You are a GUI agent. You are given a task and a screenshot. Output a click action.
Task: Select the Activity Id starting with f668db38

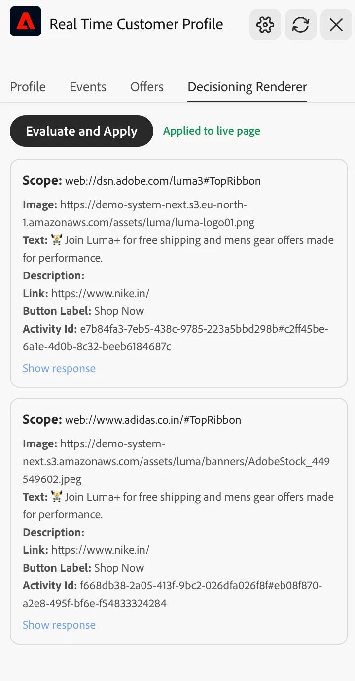(173, 594)
